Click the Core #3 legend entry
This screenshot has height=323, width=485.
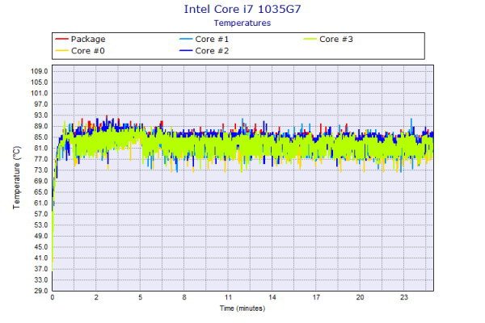point(328,40)
